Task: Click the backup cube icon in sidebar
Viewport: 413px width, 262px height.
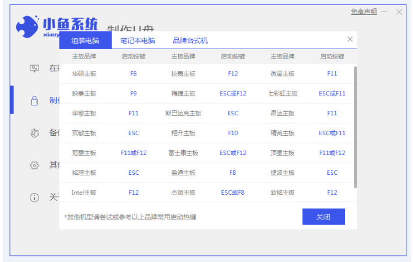Action: pos(34,133)
